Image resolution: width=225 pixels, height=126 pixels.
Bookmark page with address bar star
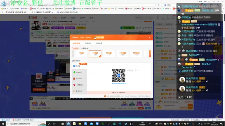159,5
